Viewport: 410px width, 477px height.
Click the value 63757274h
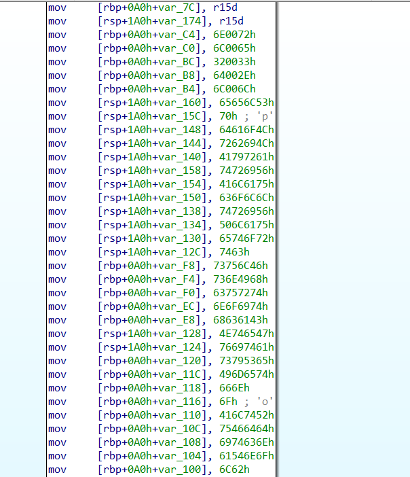240,293
